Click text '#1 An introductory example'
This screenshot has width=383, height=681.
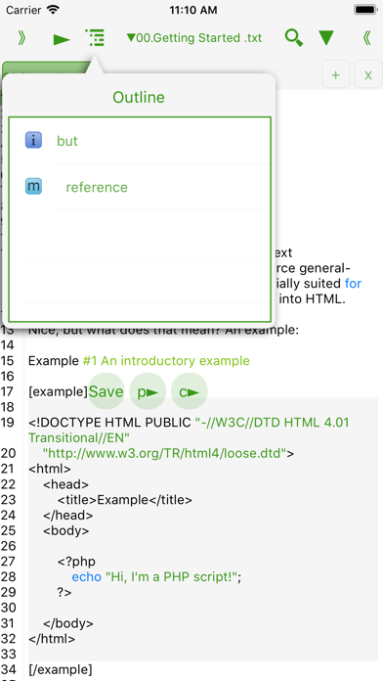[166, 361]
